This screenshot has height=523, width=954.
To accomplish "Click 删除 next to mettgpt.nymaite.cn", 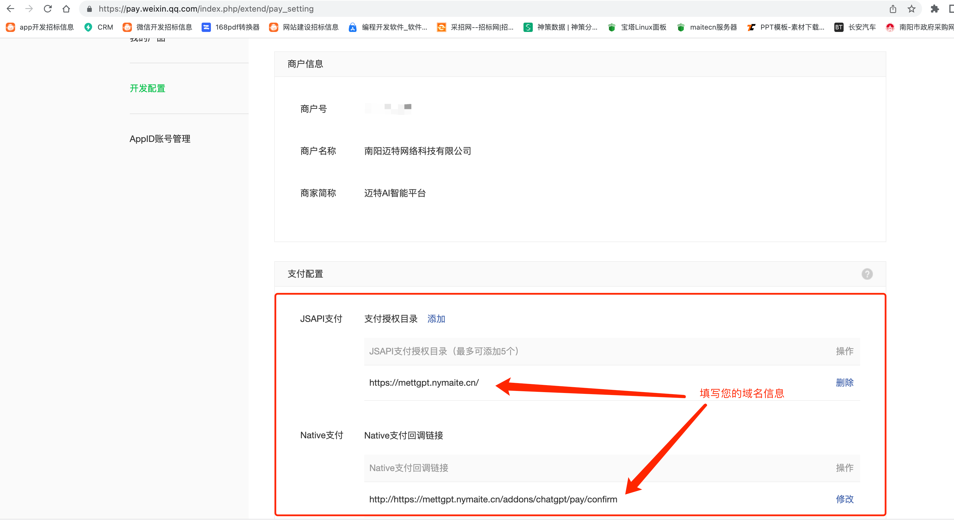I will click(845, 383).
